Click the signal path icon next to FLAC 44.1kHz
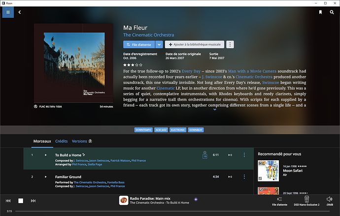This screenshot has width=340, height=216. [35, 107]
